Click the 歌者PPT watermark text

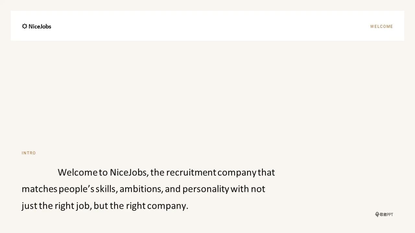coord(386,215)
